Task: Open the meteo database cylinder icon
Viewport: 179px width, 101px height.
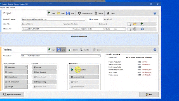Action: (135, 29)
